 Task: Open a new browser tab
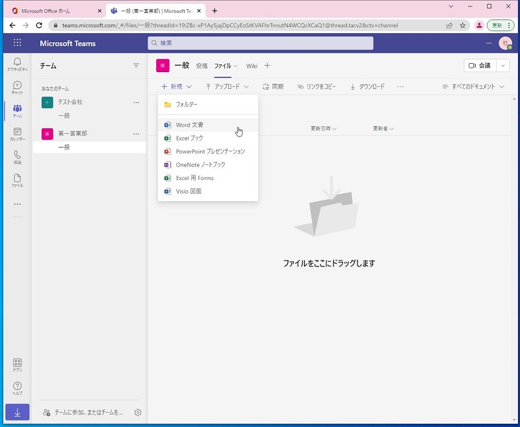point(214,11)
